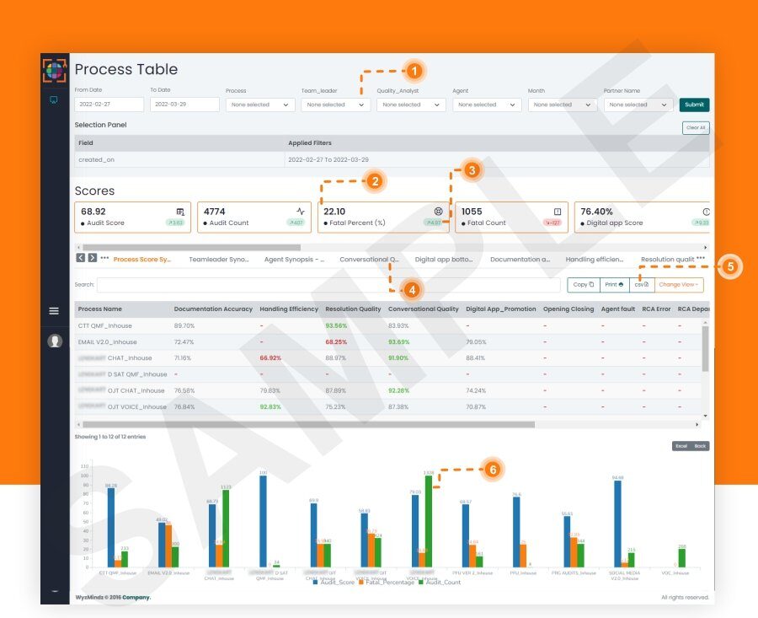Click the Submit button

tap(694, 105)
